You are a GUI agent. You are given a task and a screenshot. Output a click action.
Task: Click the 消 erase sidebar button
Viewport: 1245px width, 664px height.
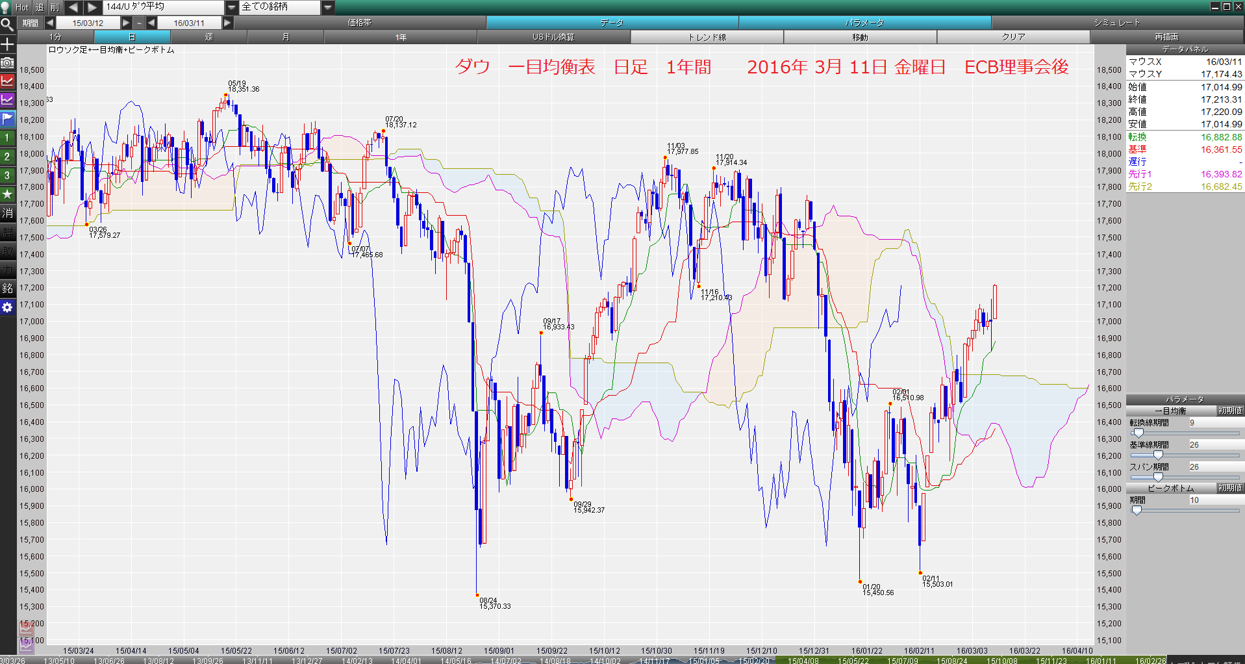7,213
